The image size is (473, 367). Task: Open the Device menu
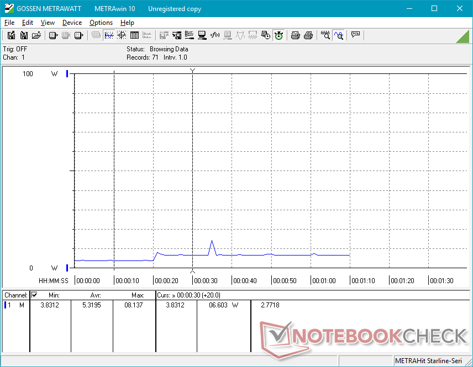pyautogui.click(x=72, y=23)
